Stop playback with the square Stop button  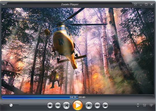pyautogui.click(x=50, y=105)
